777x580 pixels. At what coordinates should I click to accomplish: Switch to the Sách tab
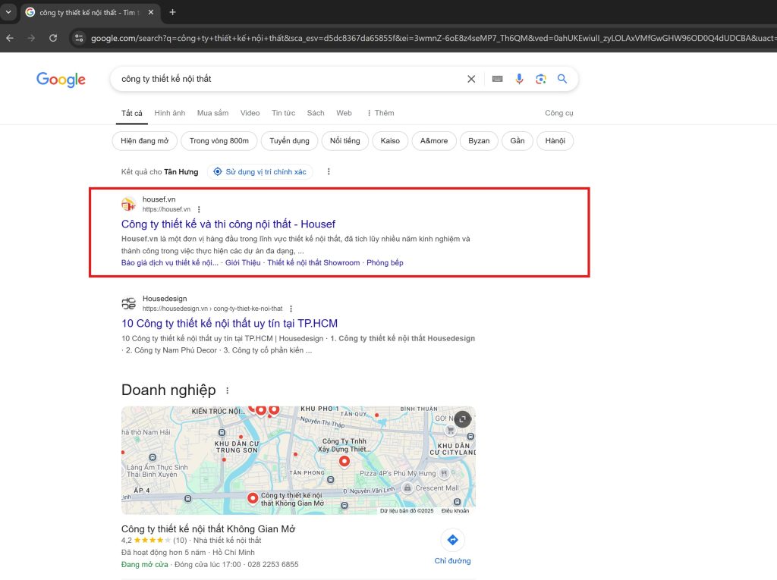tap(316, 113)
